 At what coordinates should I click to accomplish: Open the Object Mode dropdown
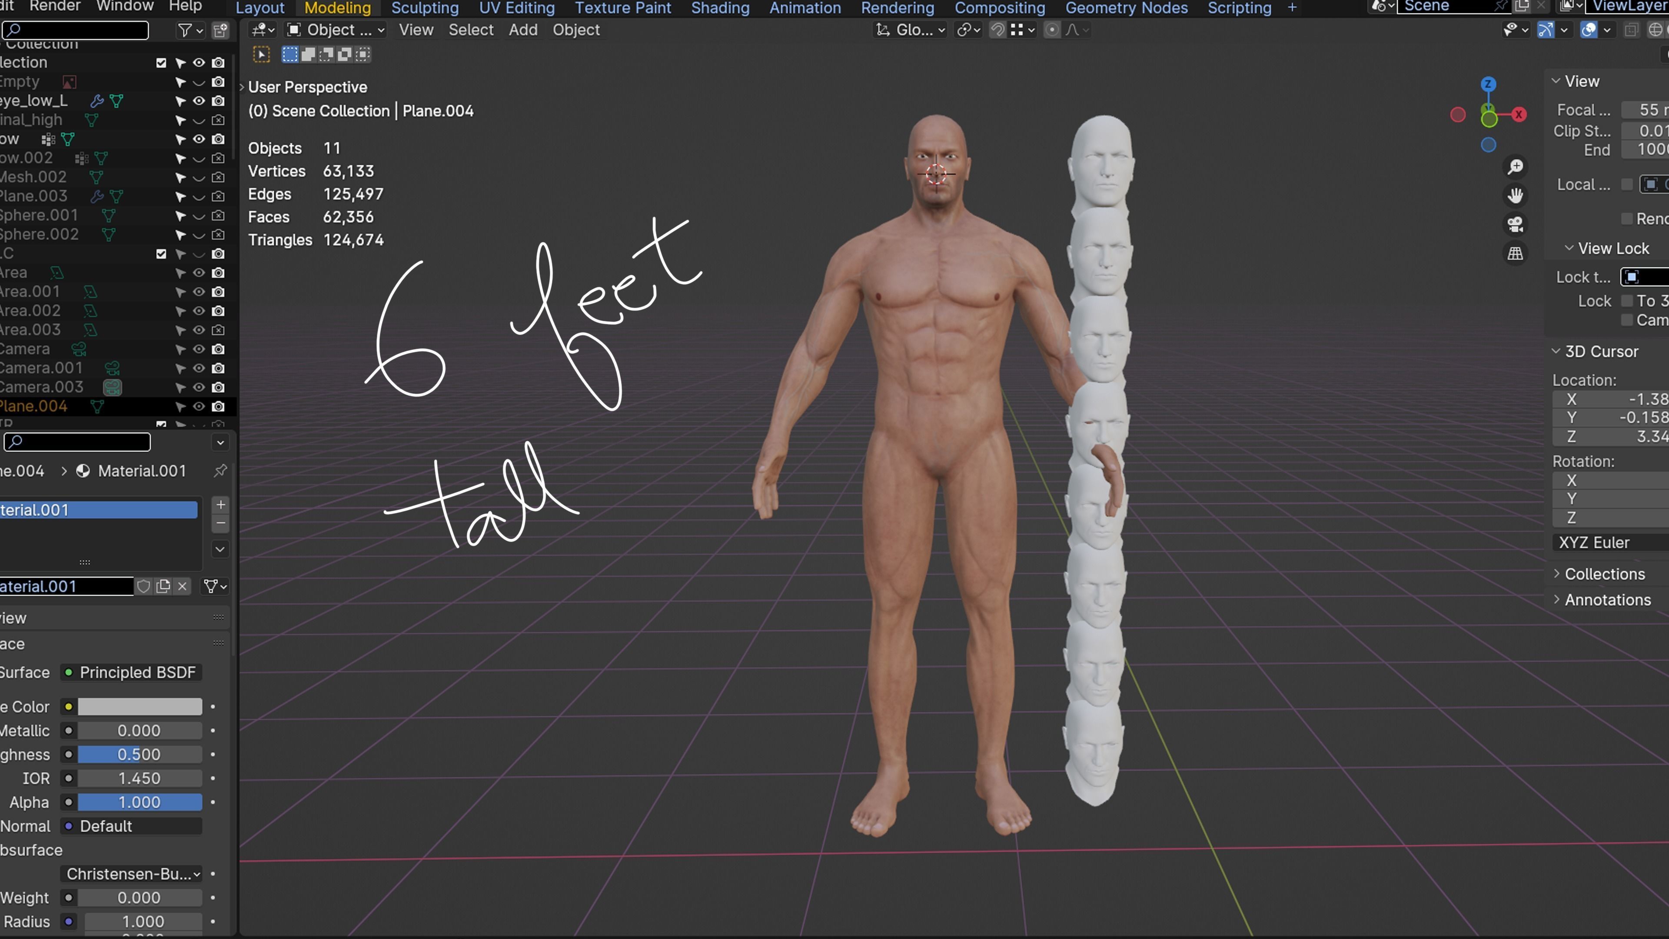(336, 30)
